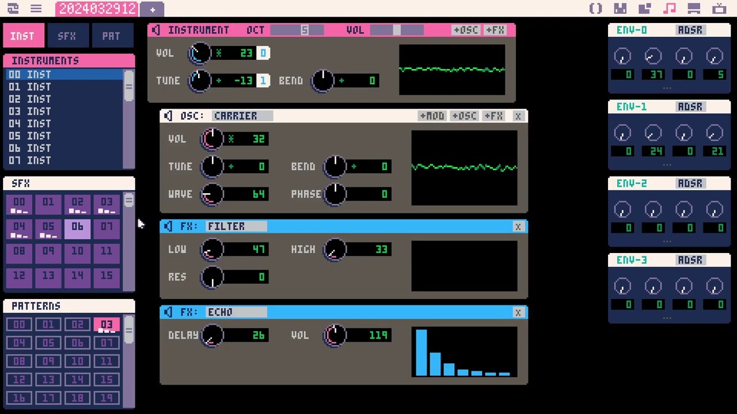Switch to the map editor icon

[x=645, y=9]
